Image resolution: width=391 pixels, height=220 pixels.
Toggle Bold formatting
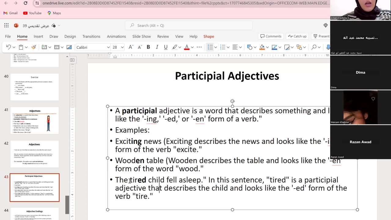[x=148, y=47]
